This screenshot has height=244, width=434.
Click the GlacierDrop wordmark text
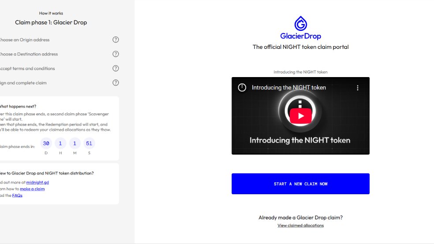click(x=301, y=36)
